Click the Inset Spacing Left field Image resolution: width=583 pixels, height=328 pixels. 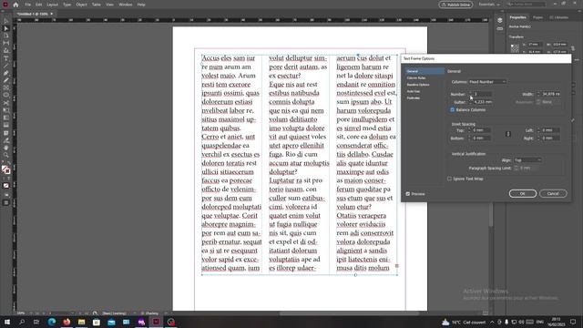[x=550, y=130]
